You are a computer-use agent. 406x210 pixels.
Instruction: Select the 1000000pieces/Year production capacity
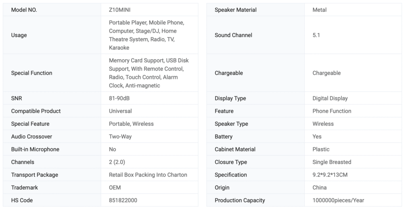pyautogui.click(x=338, y=200)
